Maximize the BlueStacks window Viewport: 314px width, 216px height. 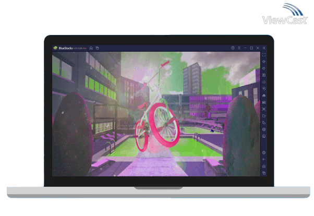(x=251, y=48)
